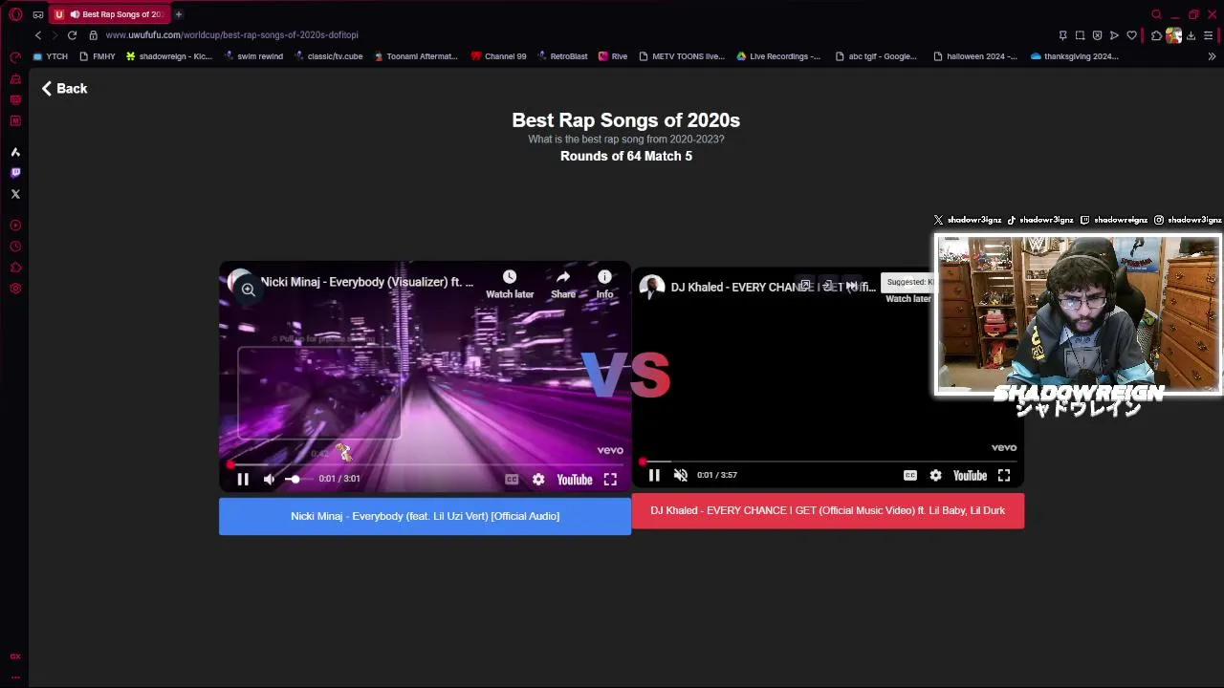The width and height of the screenshot is (1224, 688).
Task: Open the Aria AI sidebar icon
Action: (15, 152)
